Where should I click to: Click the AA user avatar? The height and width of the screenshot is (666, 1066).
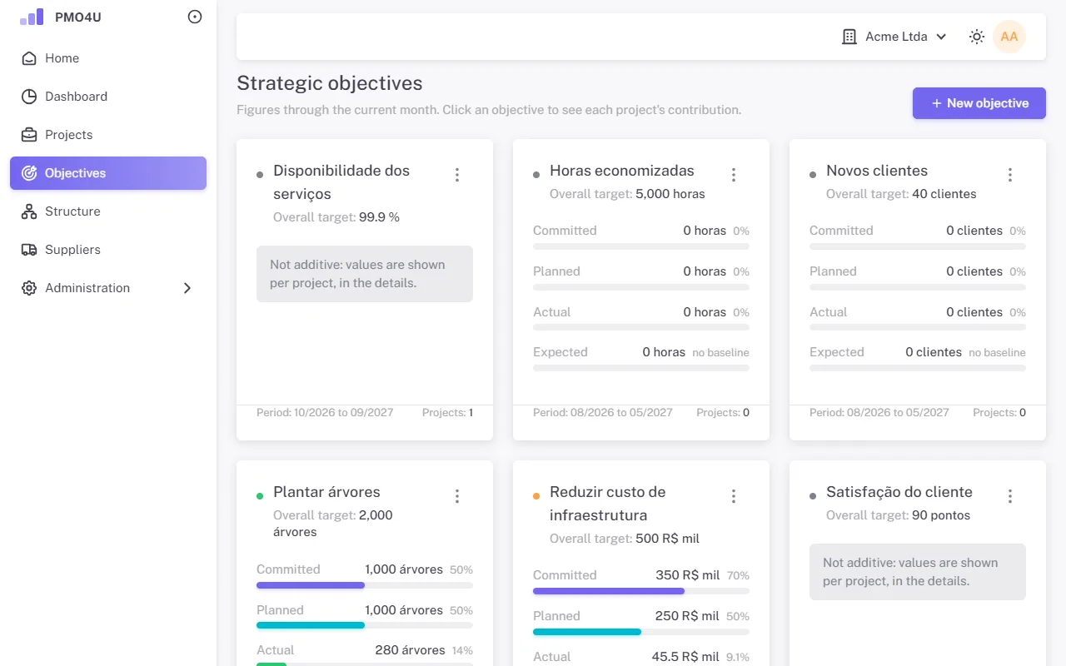click(x=1009, y=37)
